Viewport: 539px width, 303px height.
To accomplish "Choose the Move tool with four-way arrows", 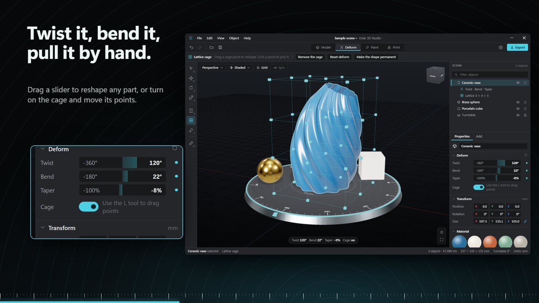I will (191, 78).
